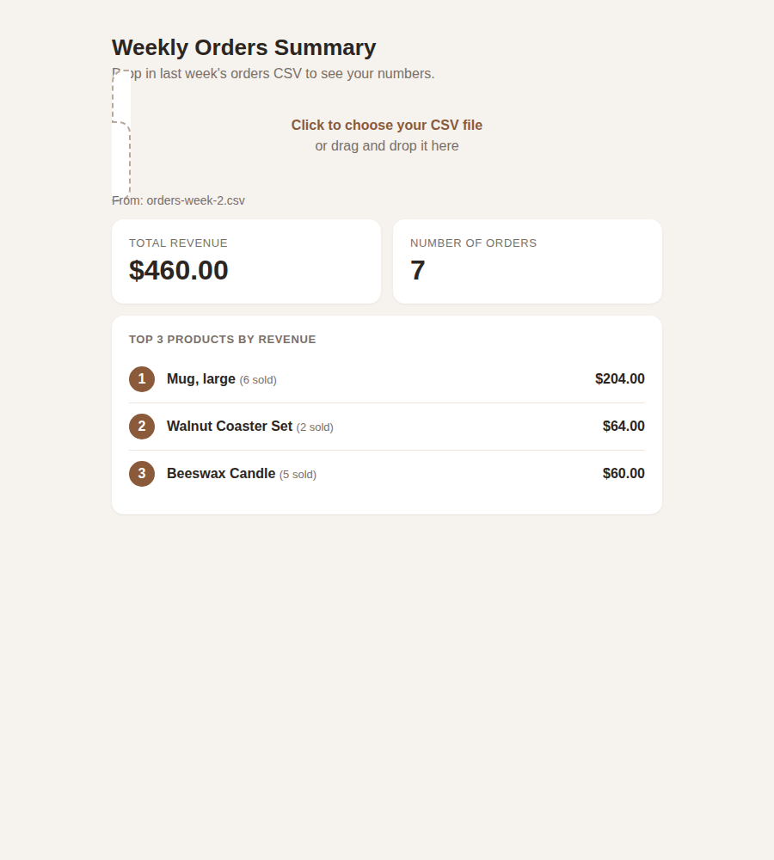Click the 'From: orders-week-2.csv' file label
This screenshot has height=860, width=774.
point(178,200)
